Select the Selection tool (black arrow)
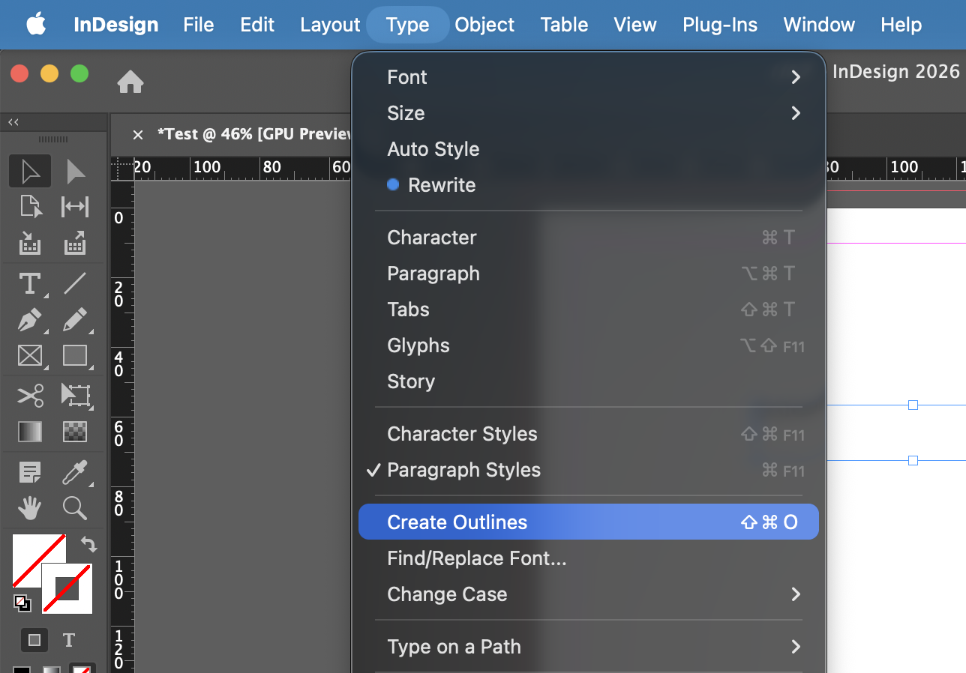The image size is (966, 673). [x=30, y=172]
